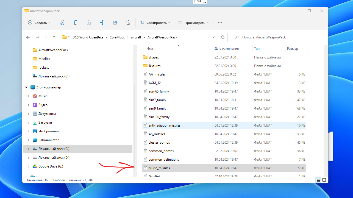
Task: Switch to the details view icon in status bar
Action: coord(318,180)
